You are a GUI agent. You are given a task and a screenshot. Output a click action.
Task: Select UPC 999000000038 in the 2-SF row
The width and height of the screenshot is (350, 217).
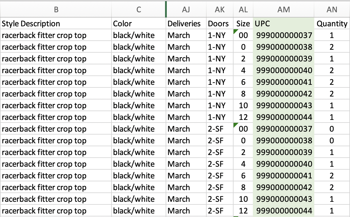coord(284,140)
